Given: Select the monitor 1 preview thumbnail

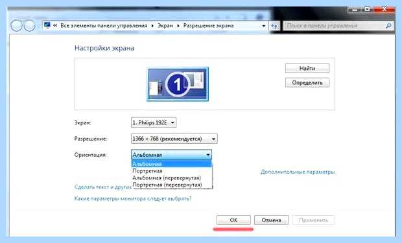Looking at the screenshot, I should (178, 84).
